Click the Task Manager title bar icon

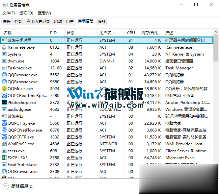pos(5,5)
